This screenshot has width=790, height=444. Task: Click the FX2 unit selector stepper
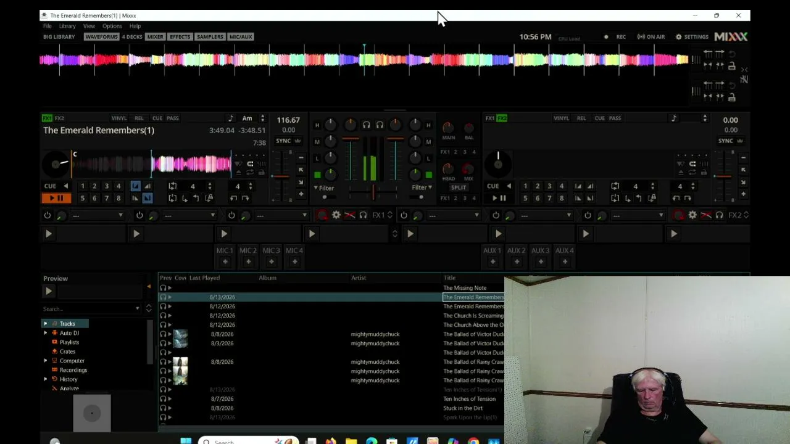[x=746, y=215]
